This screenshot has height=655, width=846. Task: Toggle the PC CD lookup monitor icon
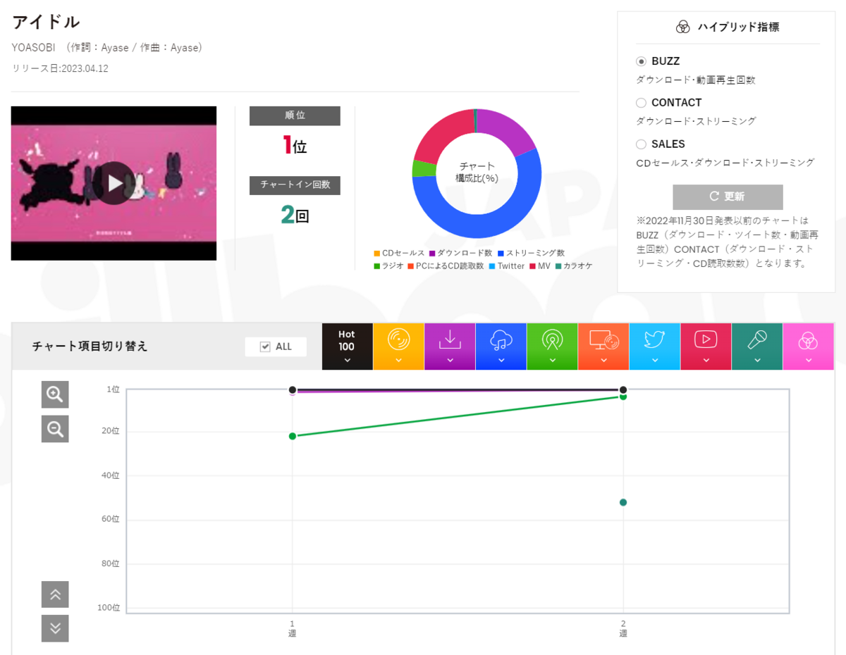[604, 340]
